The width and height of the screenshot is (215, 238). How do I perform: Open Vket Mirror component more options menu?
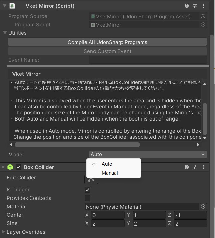click(204, 6)
